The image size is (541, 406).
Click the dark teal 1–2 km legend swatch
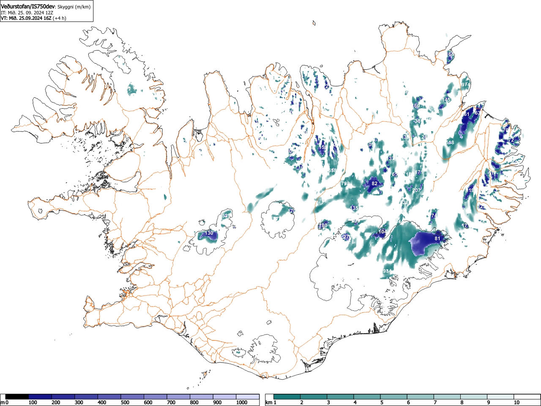[x=288, y=397]
